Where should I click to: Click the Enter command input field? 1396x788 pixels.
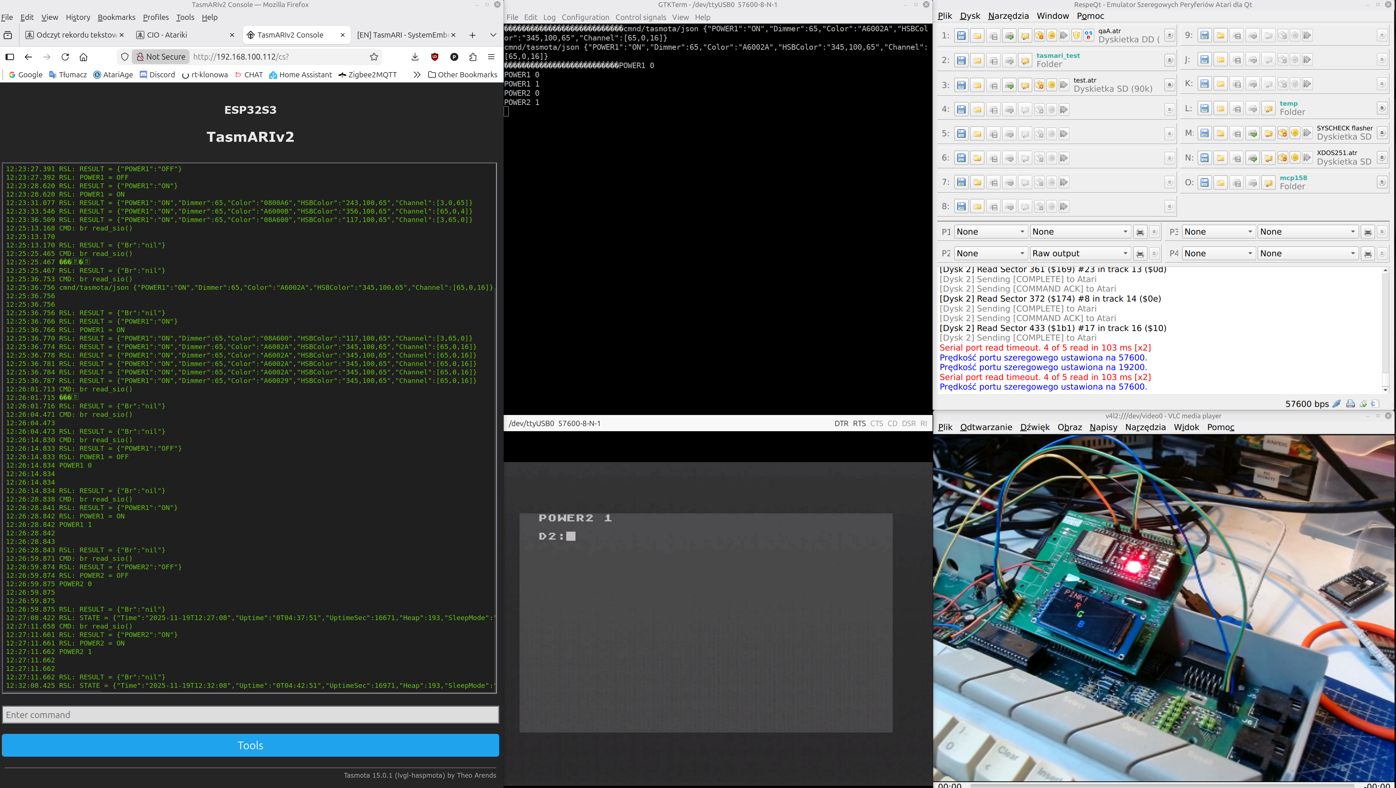coord(250,715)
